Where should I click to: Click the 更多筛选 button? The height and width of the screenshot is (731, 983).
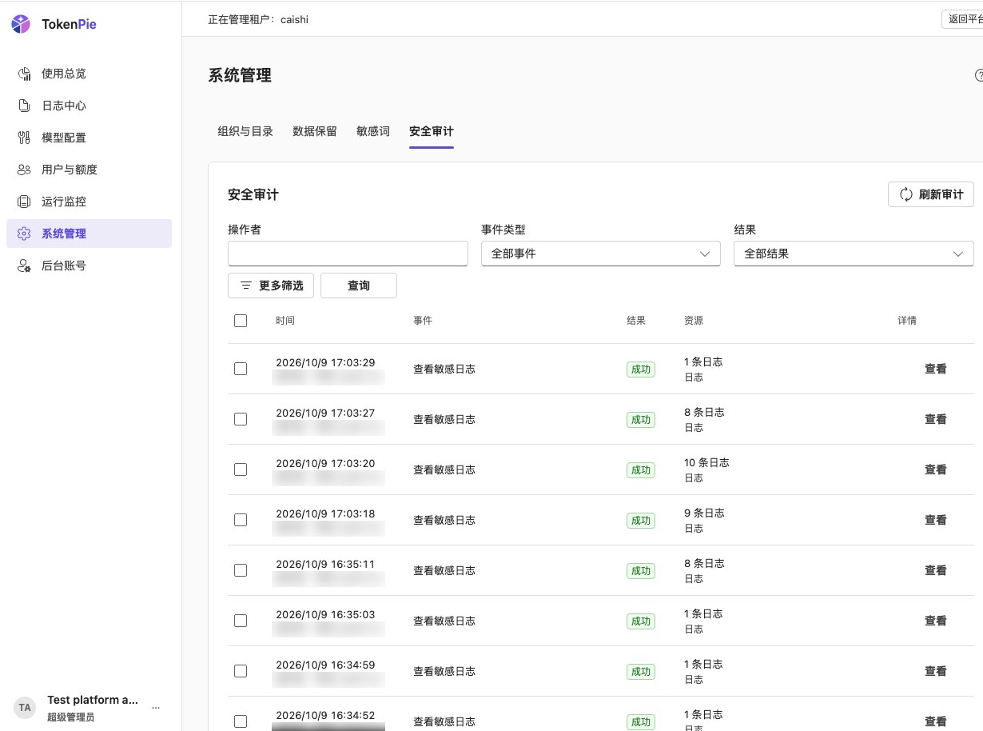coord(271,286)
